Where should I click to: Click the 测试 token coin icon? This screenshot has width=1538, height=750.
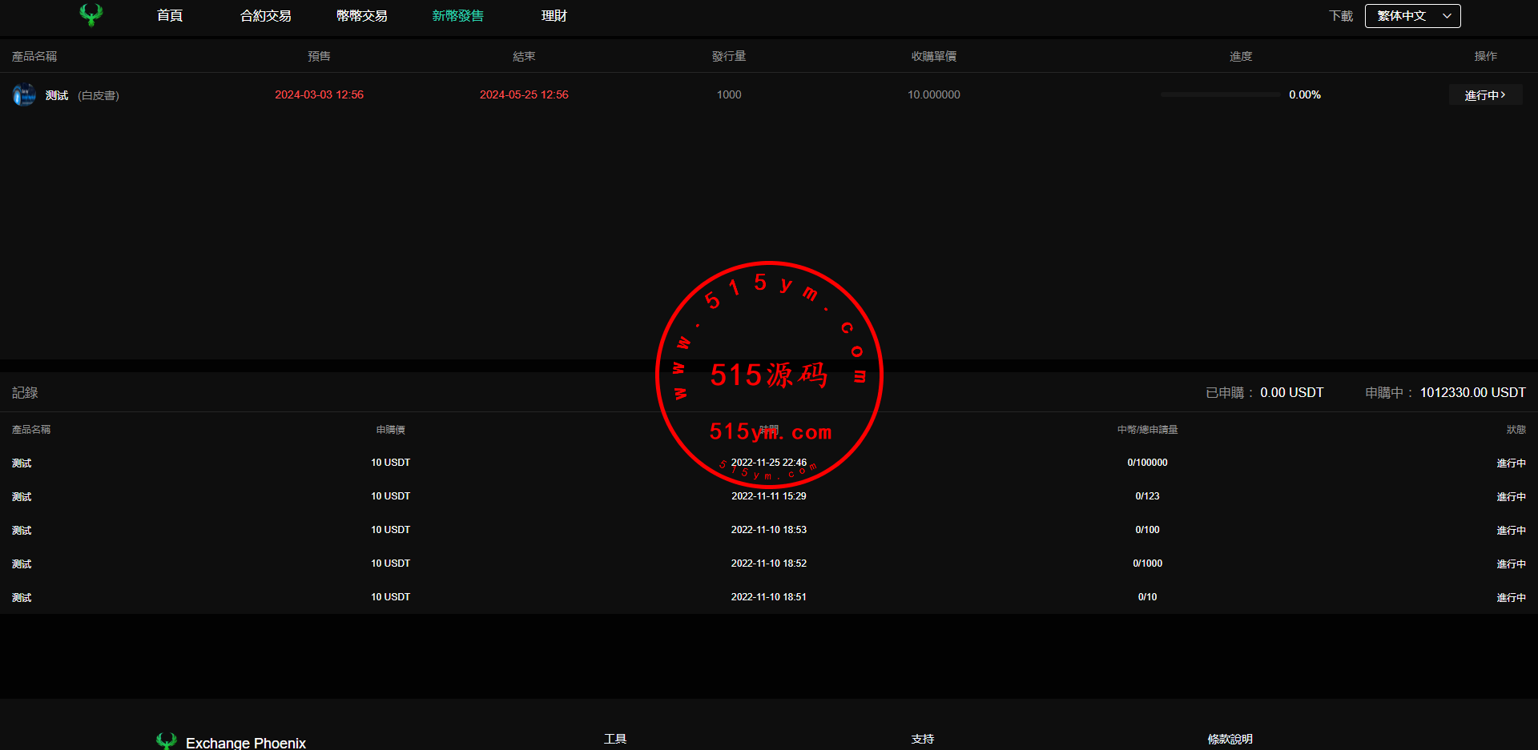pos(24,94)
